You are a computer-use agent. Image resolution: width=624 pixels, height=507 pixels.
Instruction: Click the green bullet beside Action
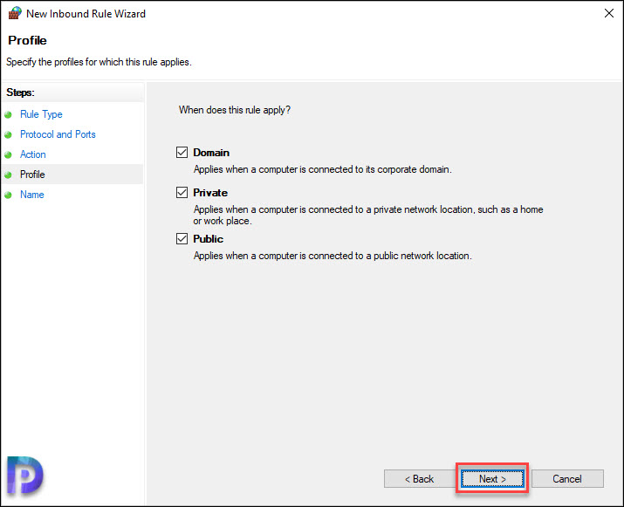(9, 154)
